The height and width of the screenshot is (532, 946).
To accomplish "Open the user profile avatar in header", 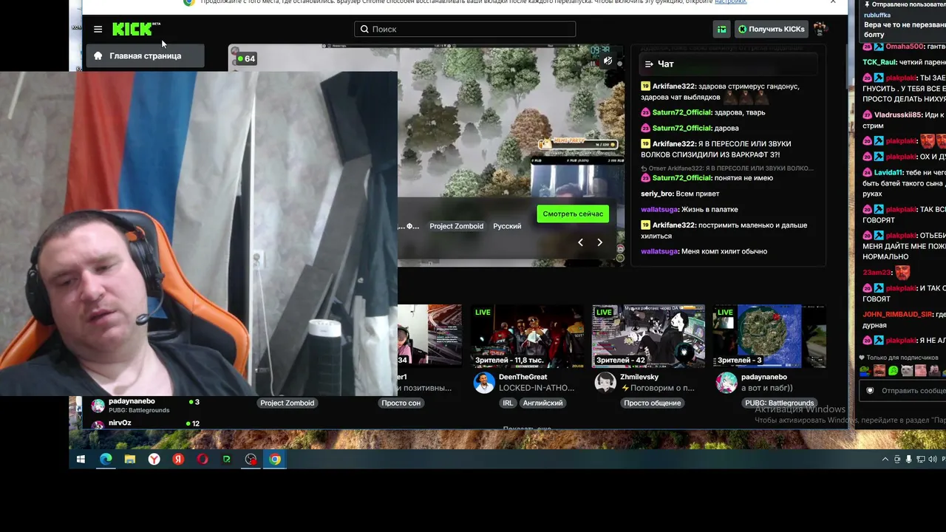I will (x=820, y=29).
